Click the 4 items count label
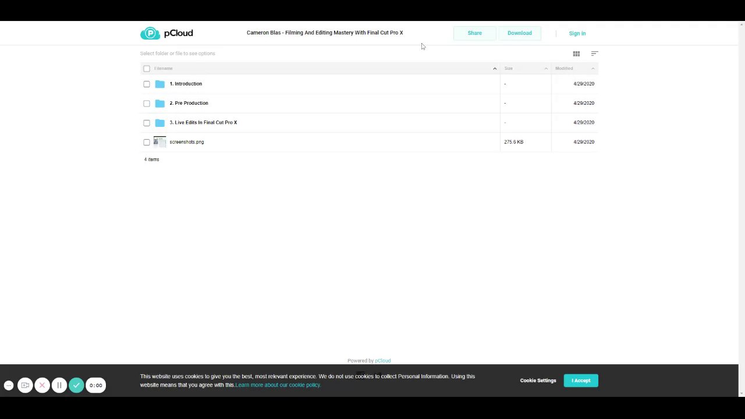 tap(151, 159)
